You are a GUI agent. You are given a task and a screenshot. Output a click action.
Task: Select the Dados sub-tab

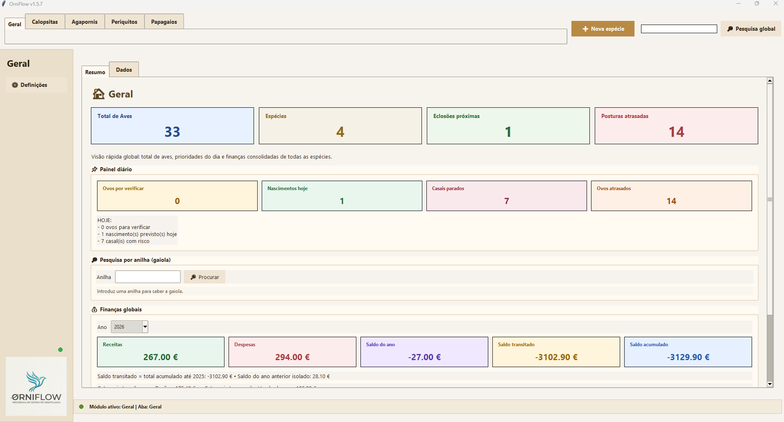124,70
